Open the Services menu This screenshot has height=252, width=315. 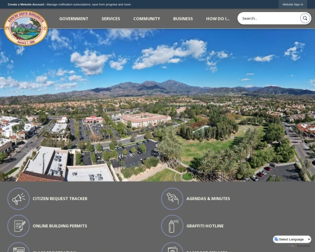pyautogui.click(x=111, y=19)
